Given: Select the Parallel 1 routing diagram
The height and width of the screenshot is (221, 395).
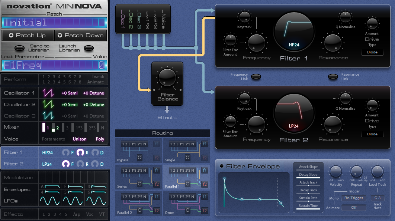Looking at the screenshot, I should [x=186, y=177].
